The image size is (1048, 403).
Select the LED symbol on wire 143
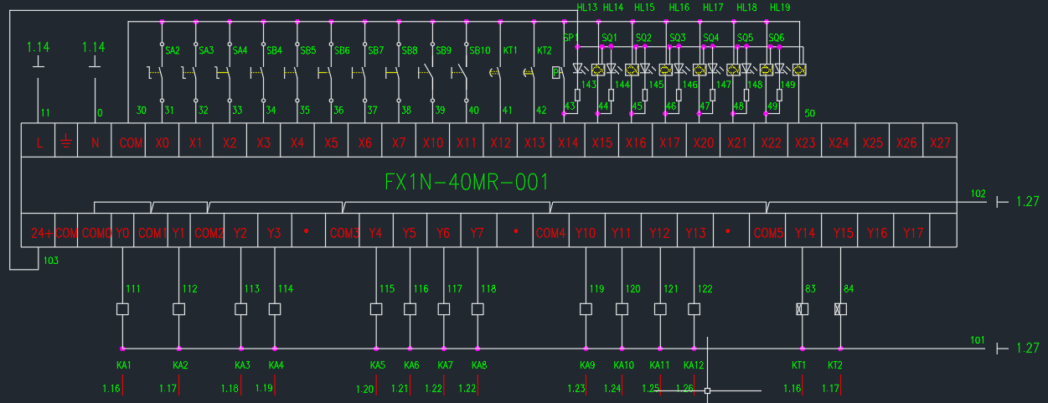tap(578, 69)
